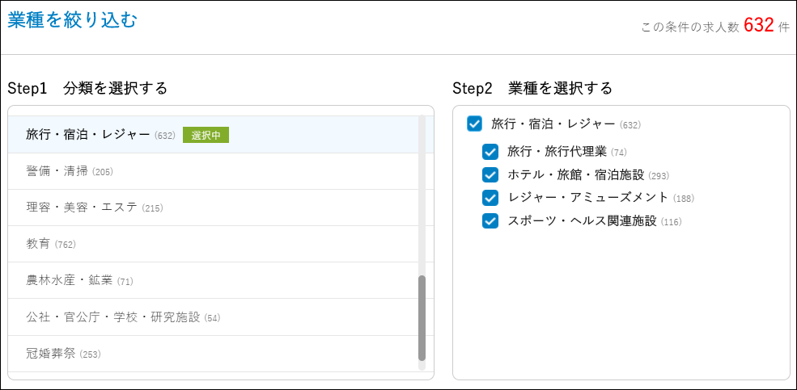Click the green 選択中 badge
797x390 pixels.
206,135
